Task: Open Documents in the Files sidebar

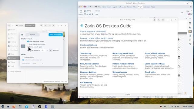Action: click(x=13, y=46)
